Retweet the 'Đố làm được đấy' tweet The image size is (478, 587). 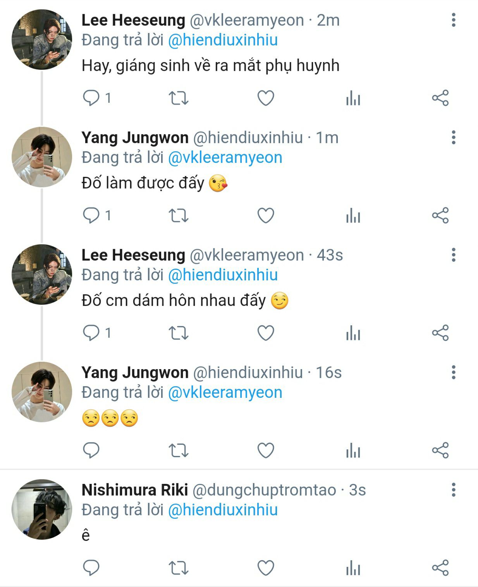179,216
